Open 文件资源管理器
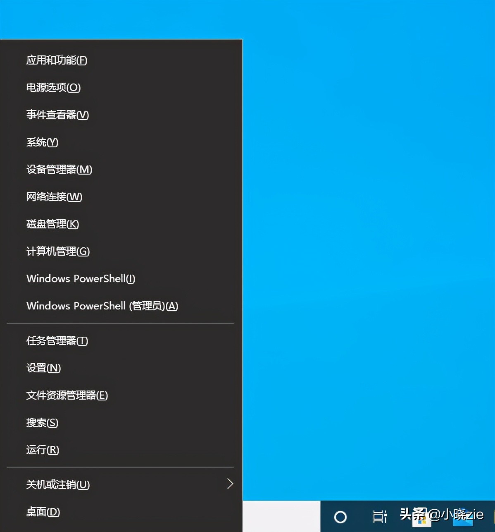Image resolution: width=495 pixels, height=532 pixels. pos(67,395)
